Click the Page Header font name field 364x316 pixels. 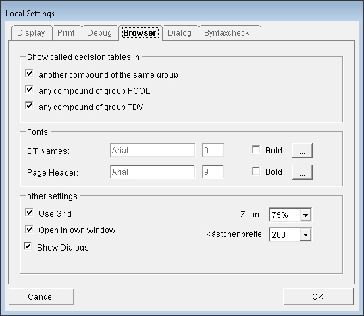pos(153,172)
